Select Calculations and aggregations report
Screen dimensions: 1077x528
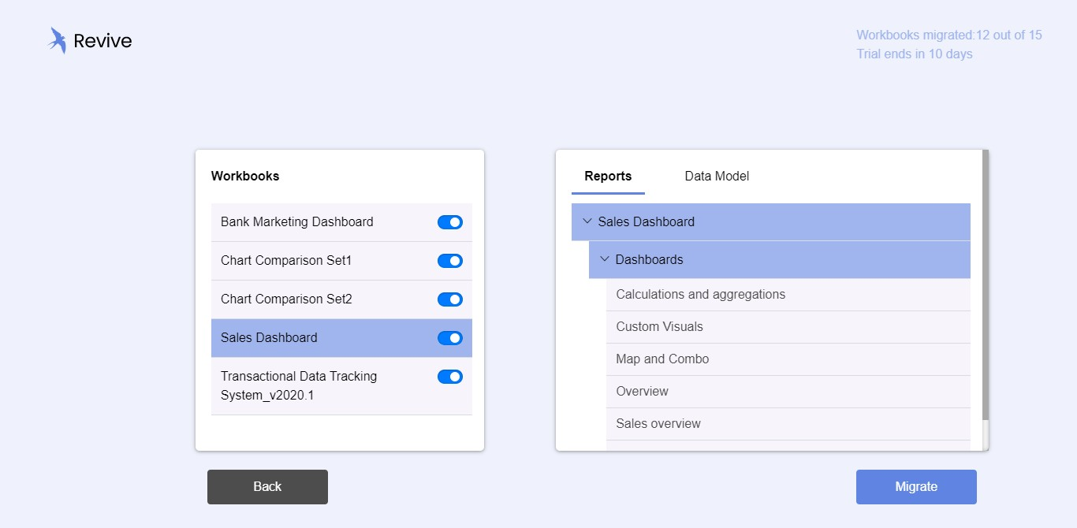pyautogui.click(x=700, y=295)
